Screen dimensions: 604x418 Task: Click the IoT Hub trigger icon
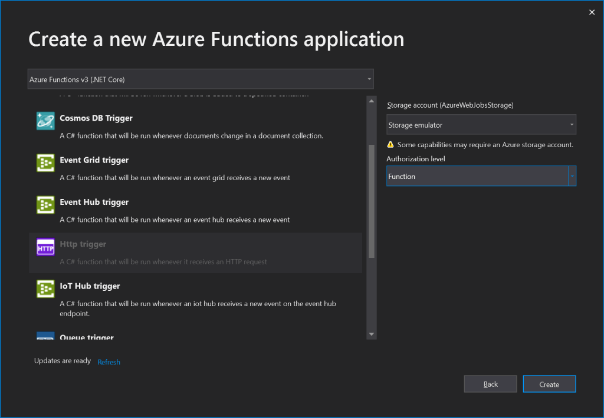point(45,289)
